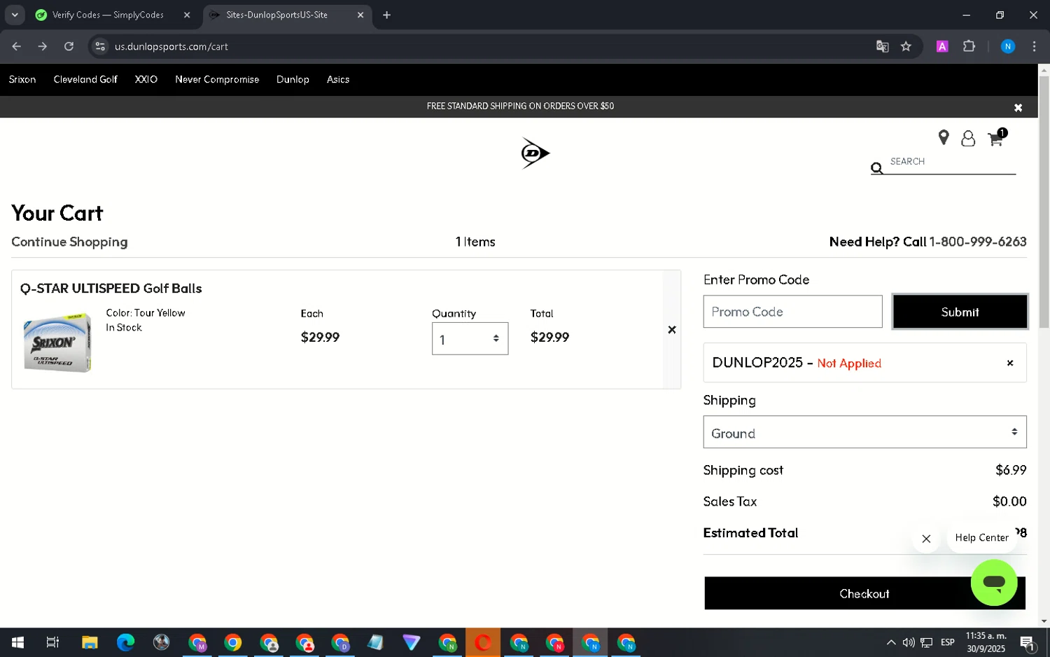
Task: Open the Asics brand link
Action: [338, 79]
